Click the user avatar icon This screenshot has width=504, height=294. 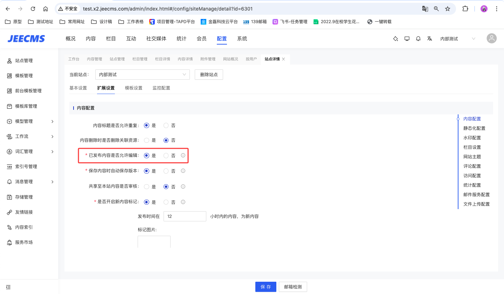coord(492,39)
